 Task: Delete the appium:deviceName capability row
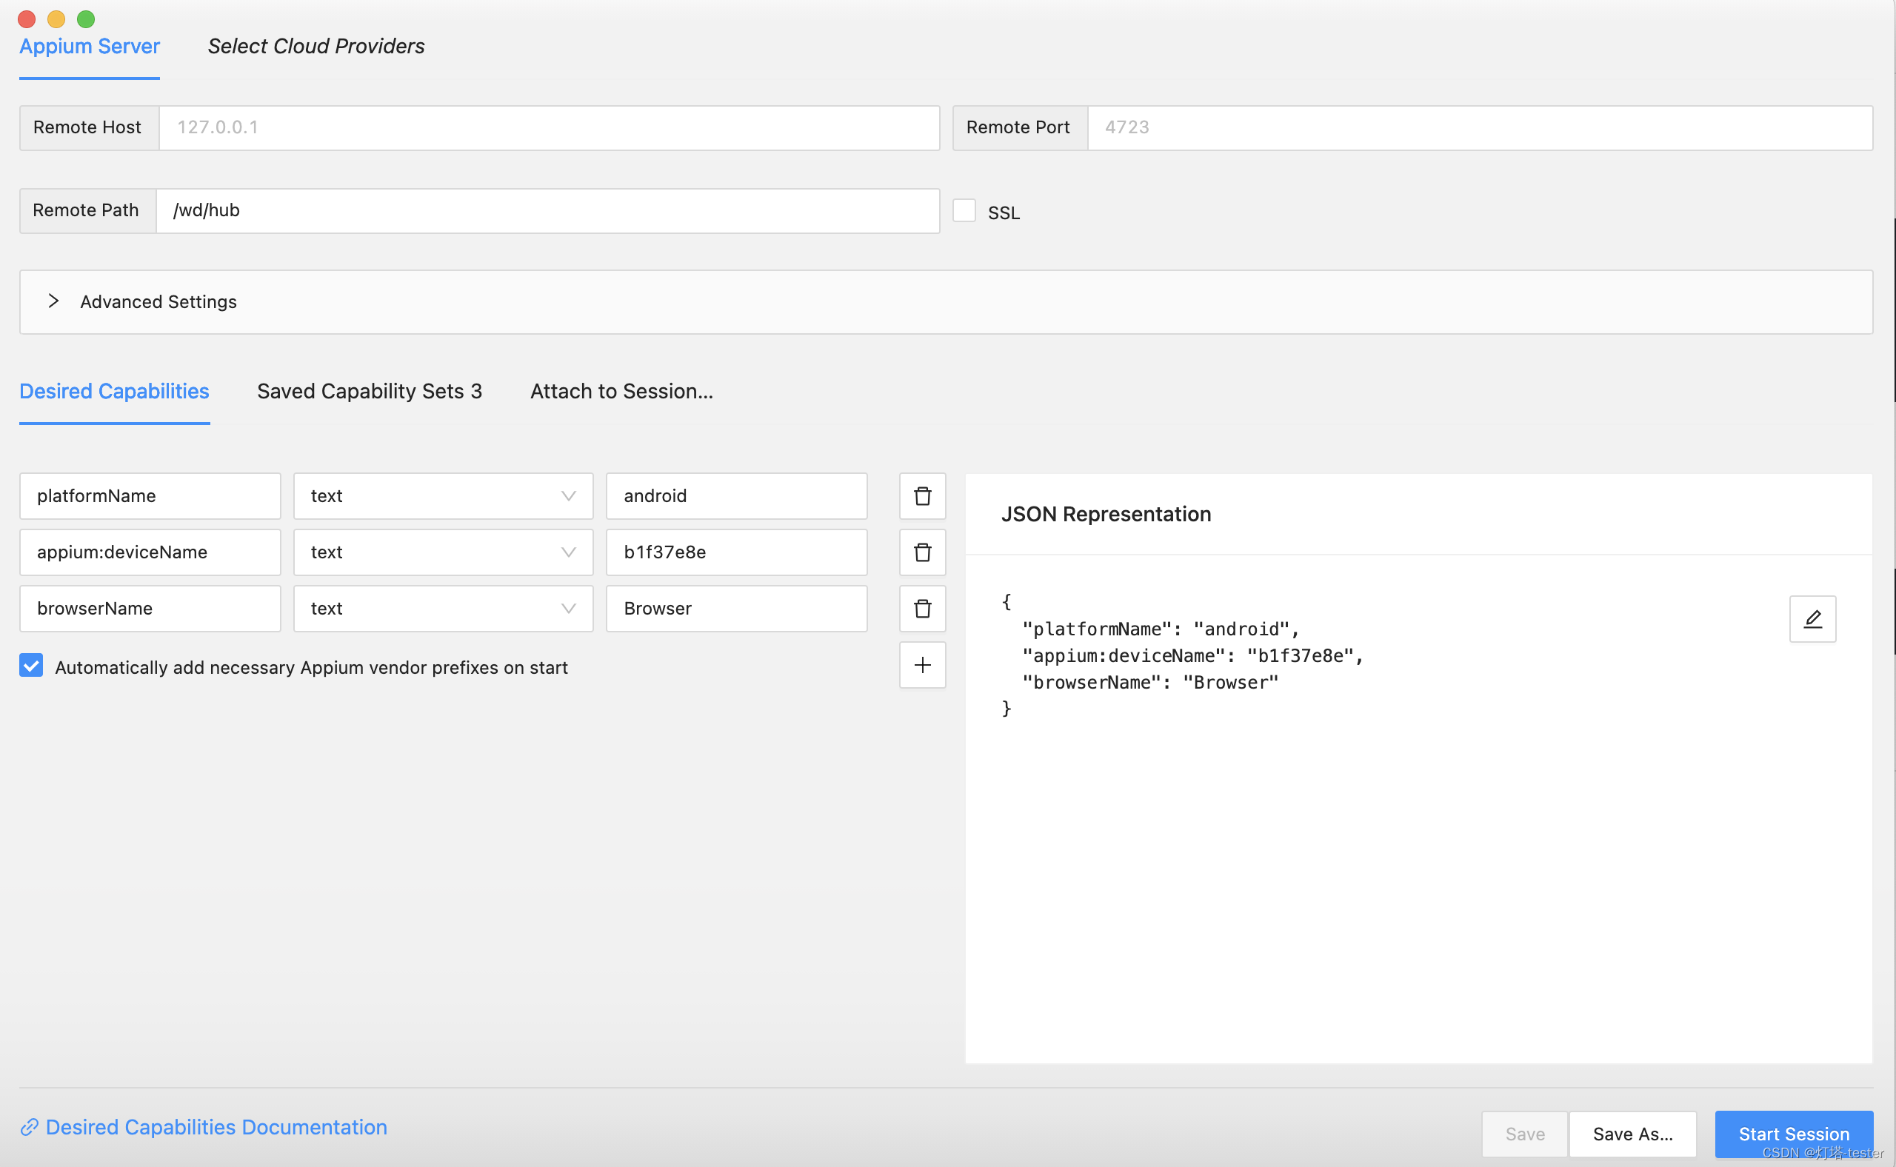point(922,552)
